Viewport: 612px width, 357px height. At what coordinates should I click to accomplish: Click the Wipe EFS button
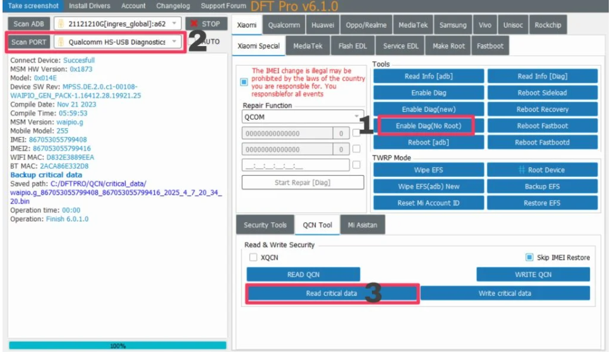pyautogui.click(x=429, y=170)
